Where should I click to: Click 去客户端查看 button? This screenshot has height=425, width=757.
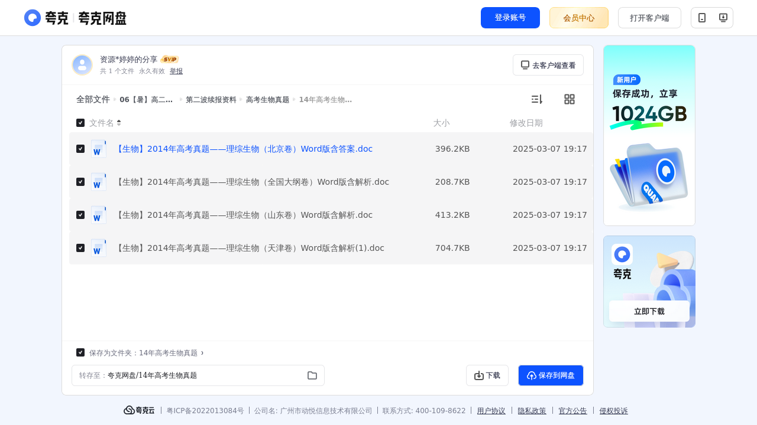pyautogui.click(x=548, y=65)
